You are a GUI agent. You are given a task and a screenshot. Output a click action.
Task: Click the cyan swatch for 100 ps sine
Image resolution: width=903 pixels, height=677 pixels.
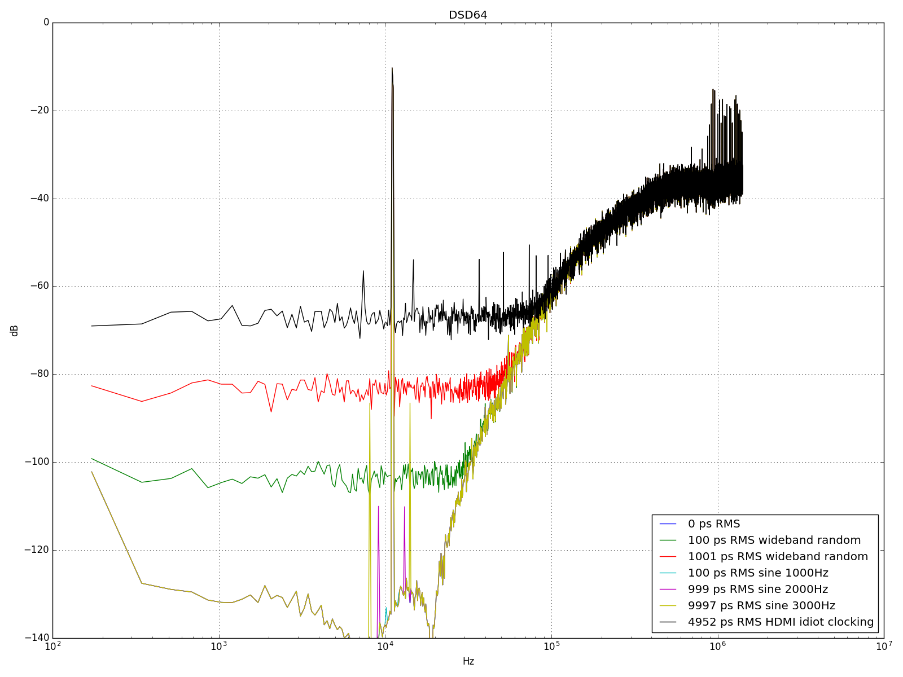click(x=668, y=573)
